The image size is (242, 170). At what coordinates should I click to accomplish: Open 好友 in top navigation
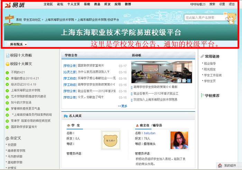[107, 4]
